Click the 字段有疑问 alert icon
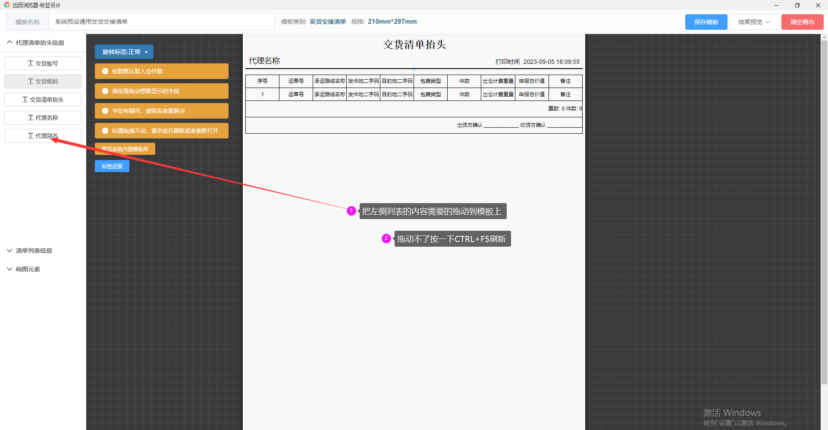The width and height of the screenshot is (828, 430). [x=105, y=111]
